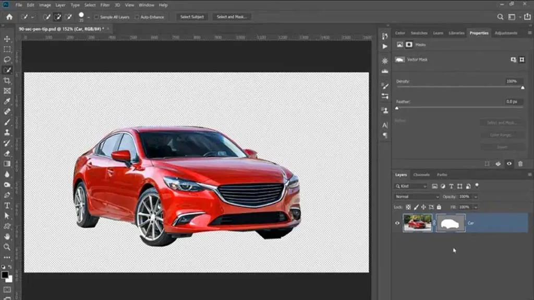Screen dimensions: 534x300
Task: Open the Normal blend mode dropdown
Action: [x=417, y=196]
